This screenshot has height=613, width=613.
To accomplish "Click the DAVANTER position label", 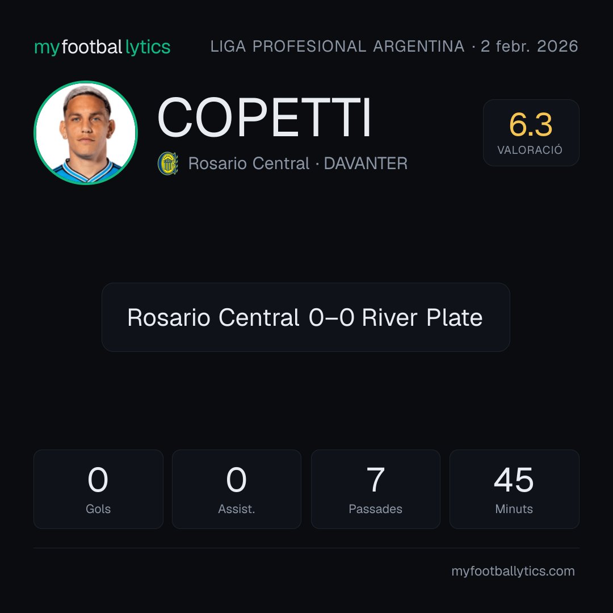I will pos(366,163).
